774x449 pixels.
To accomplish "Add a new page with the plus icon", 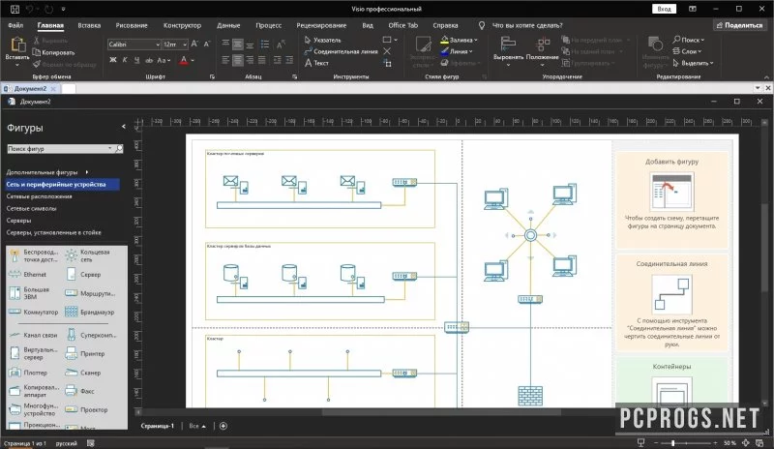I will 223,426.
